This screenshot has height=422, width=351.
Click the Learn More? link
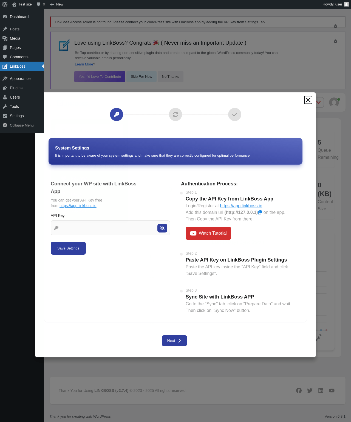click(85, 64)
